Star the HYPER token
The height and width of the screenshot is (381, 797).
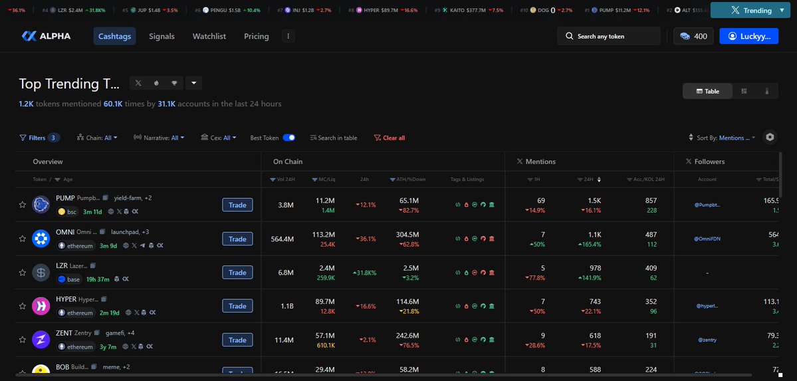23,306
